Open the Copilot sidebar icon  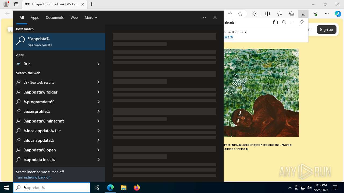(x=338, y=14)
